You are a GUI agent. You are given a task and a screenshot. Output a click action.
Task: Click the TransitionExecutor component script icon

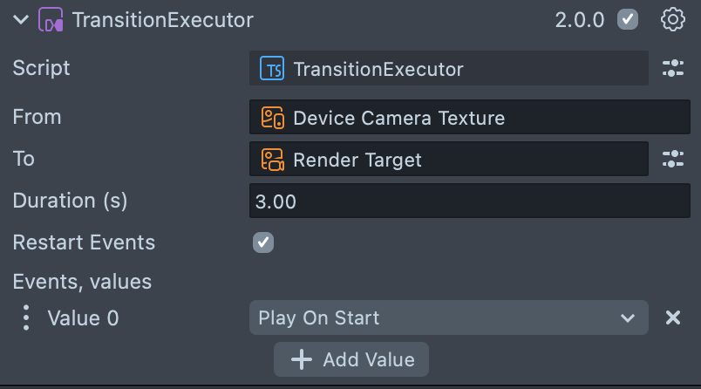coord(51,20)
